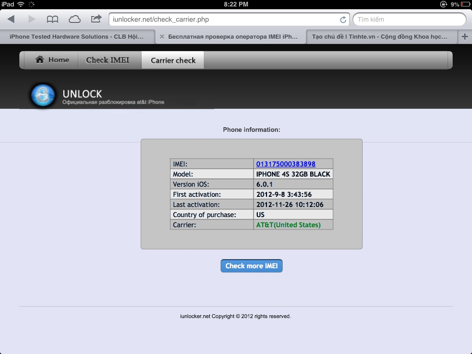Open the iCloud tabs cloud icon
472x354 pixels.
[x=74, y=19]
